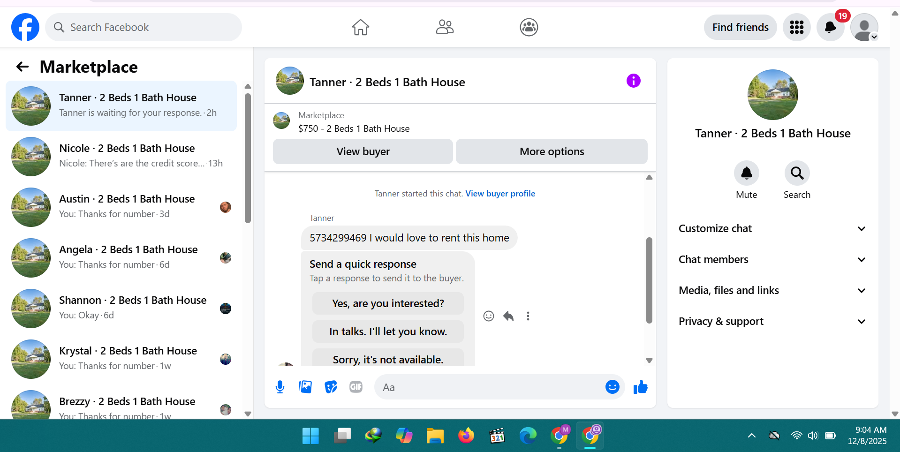
Task: Open the Angela conversation
Action: click(x=121, y=258)
